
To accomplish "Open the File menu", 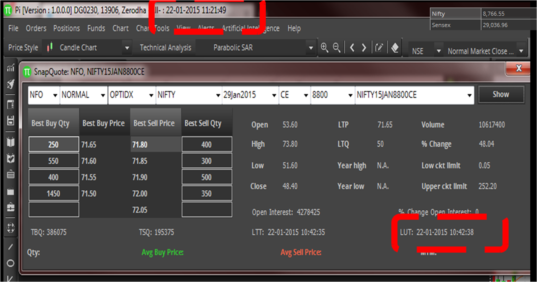I will click(x=13, y=29).
